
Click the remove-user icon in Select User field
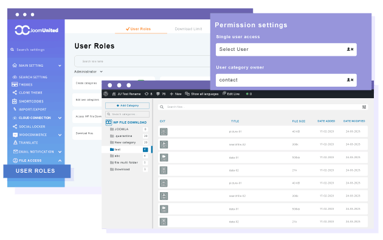point(350,49)
